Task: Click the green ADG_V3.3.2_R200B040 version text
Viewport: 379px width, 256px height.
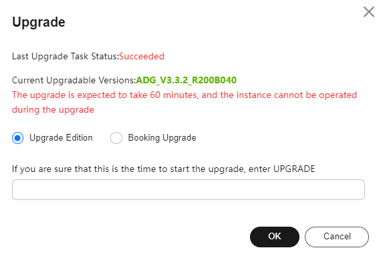Action: (186, 80)
